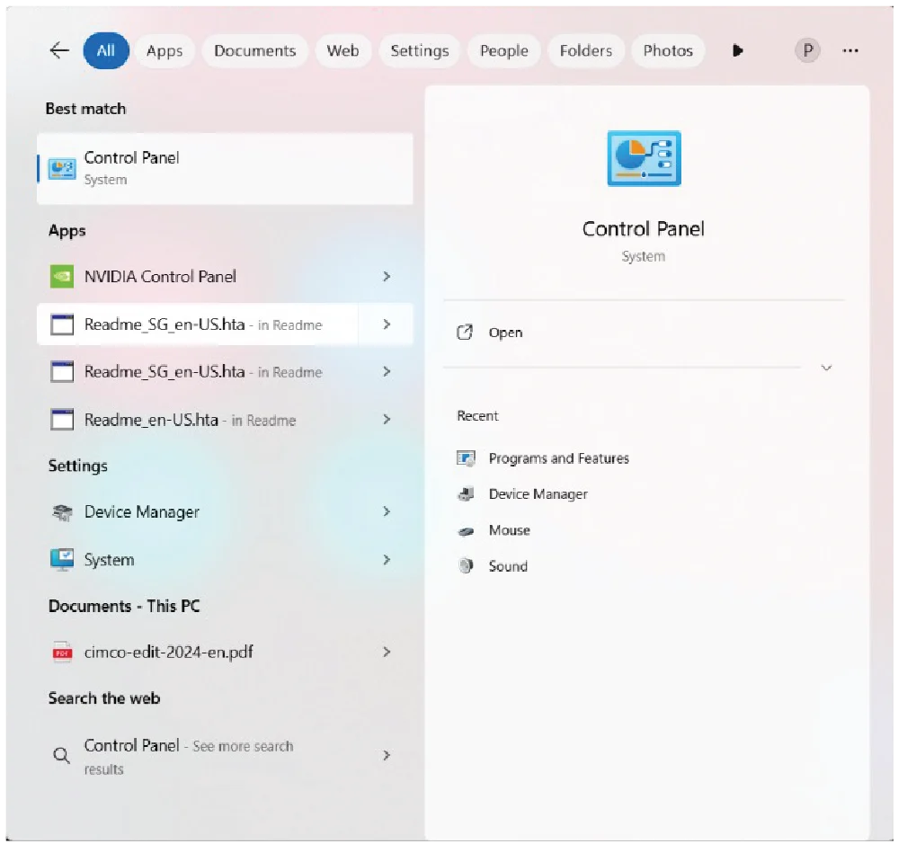Image resolution: width=898 pixels, height=844 pixels.
Task: Show Folders results tab
Action: tap(586, 50)
